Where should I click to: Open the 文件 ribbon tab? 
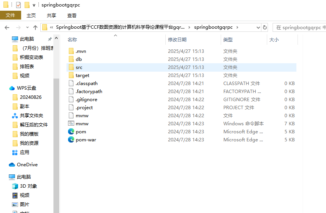point(10,15)
